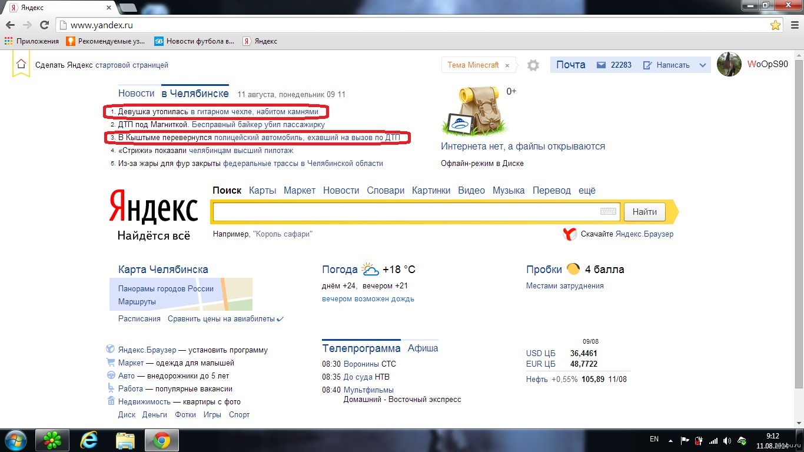Viewport: 804px width, 452px height.
Task: Click the user avatar picture
Action: coord(729,65)
